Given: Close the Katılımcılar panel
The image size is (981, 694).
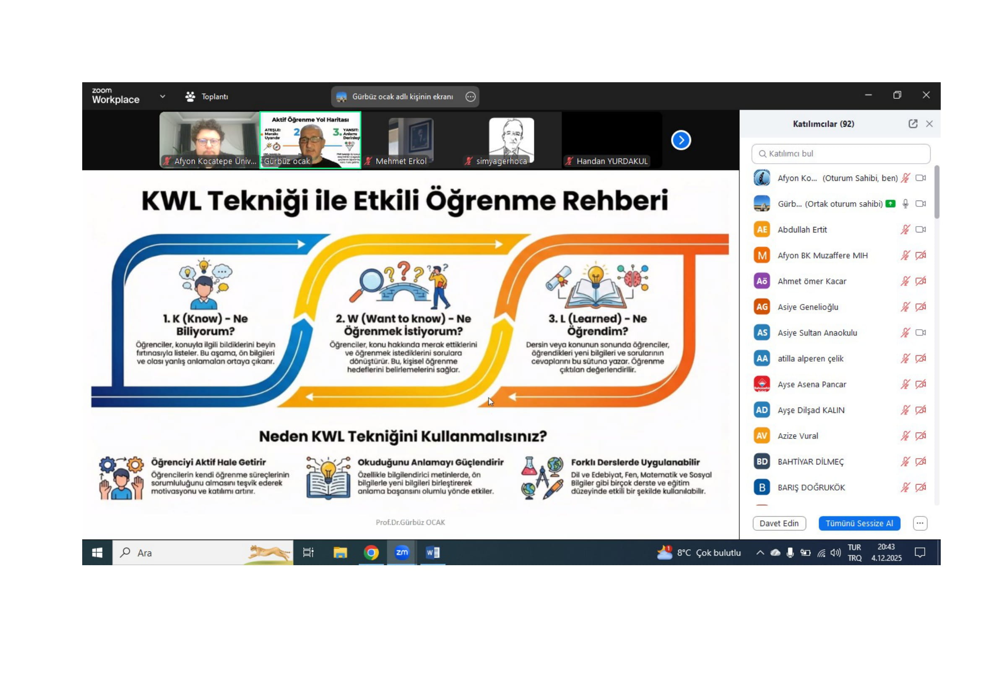Looking at the screenshot, I should [929, 124].
